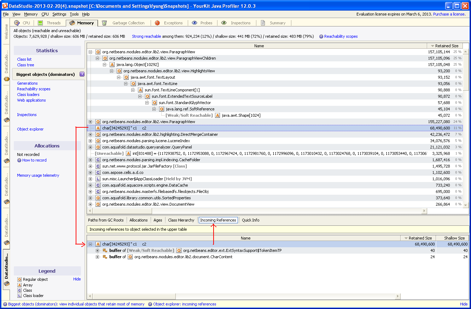
Task: Expand the buffer of TokenItemTP reference
Action: coord(98,250)
